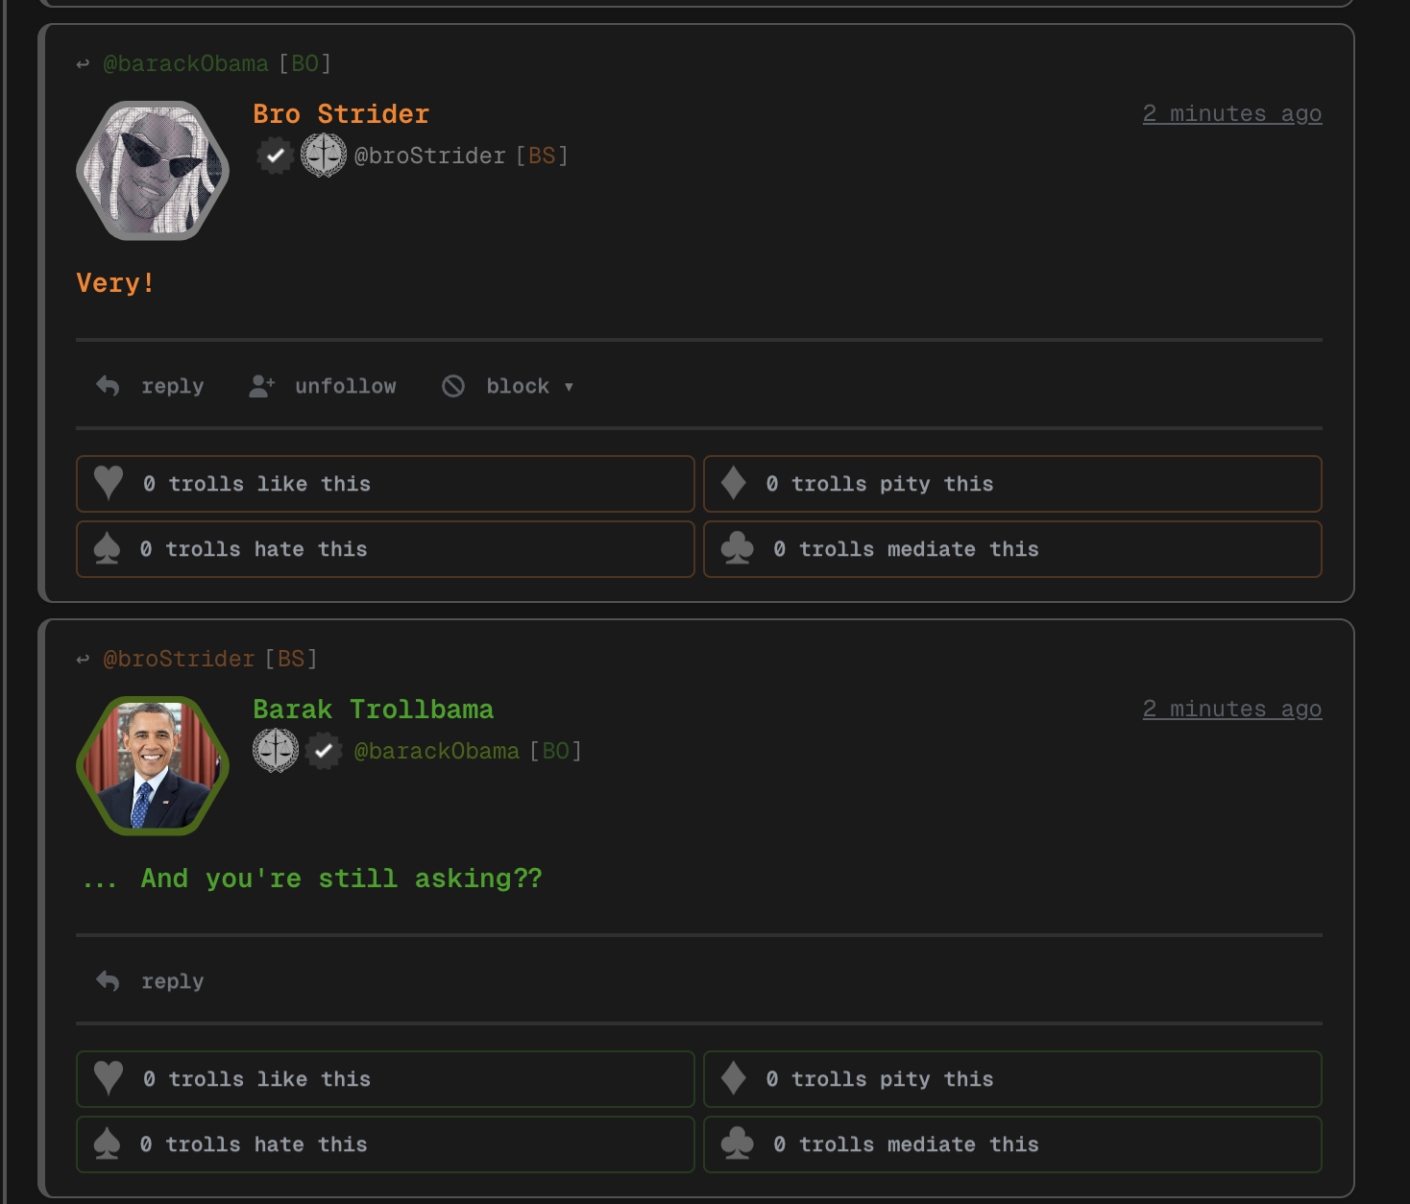Click the spade hate icon on Bro Strider's post
This screenshot has height=1204, width=1410.
[x=107, y=549]
